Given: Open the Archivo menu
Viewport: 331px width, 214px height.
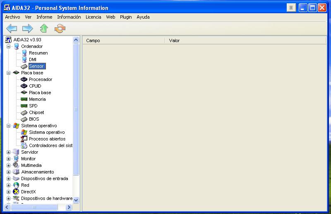Looking at the screenshot, I should click(13, 17).
